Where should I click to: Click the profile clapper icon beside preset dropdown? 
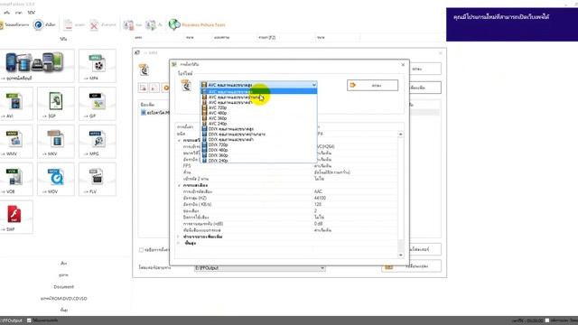pos(186,85)
